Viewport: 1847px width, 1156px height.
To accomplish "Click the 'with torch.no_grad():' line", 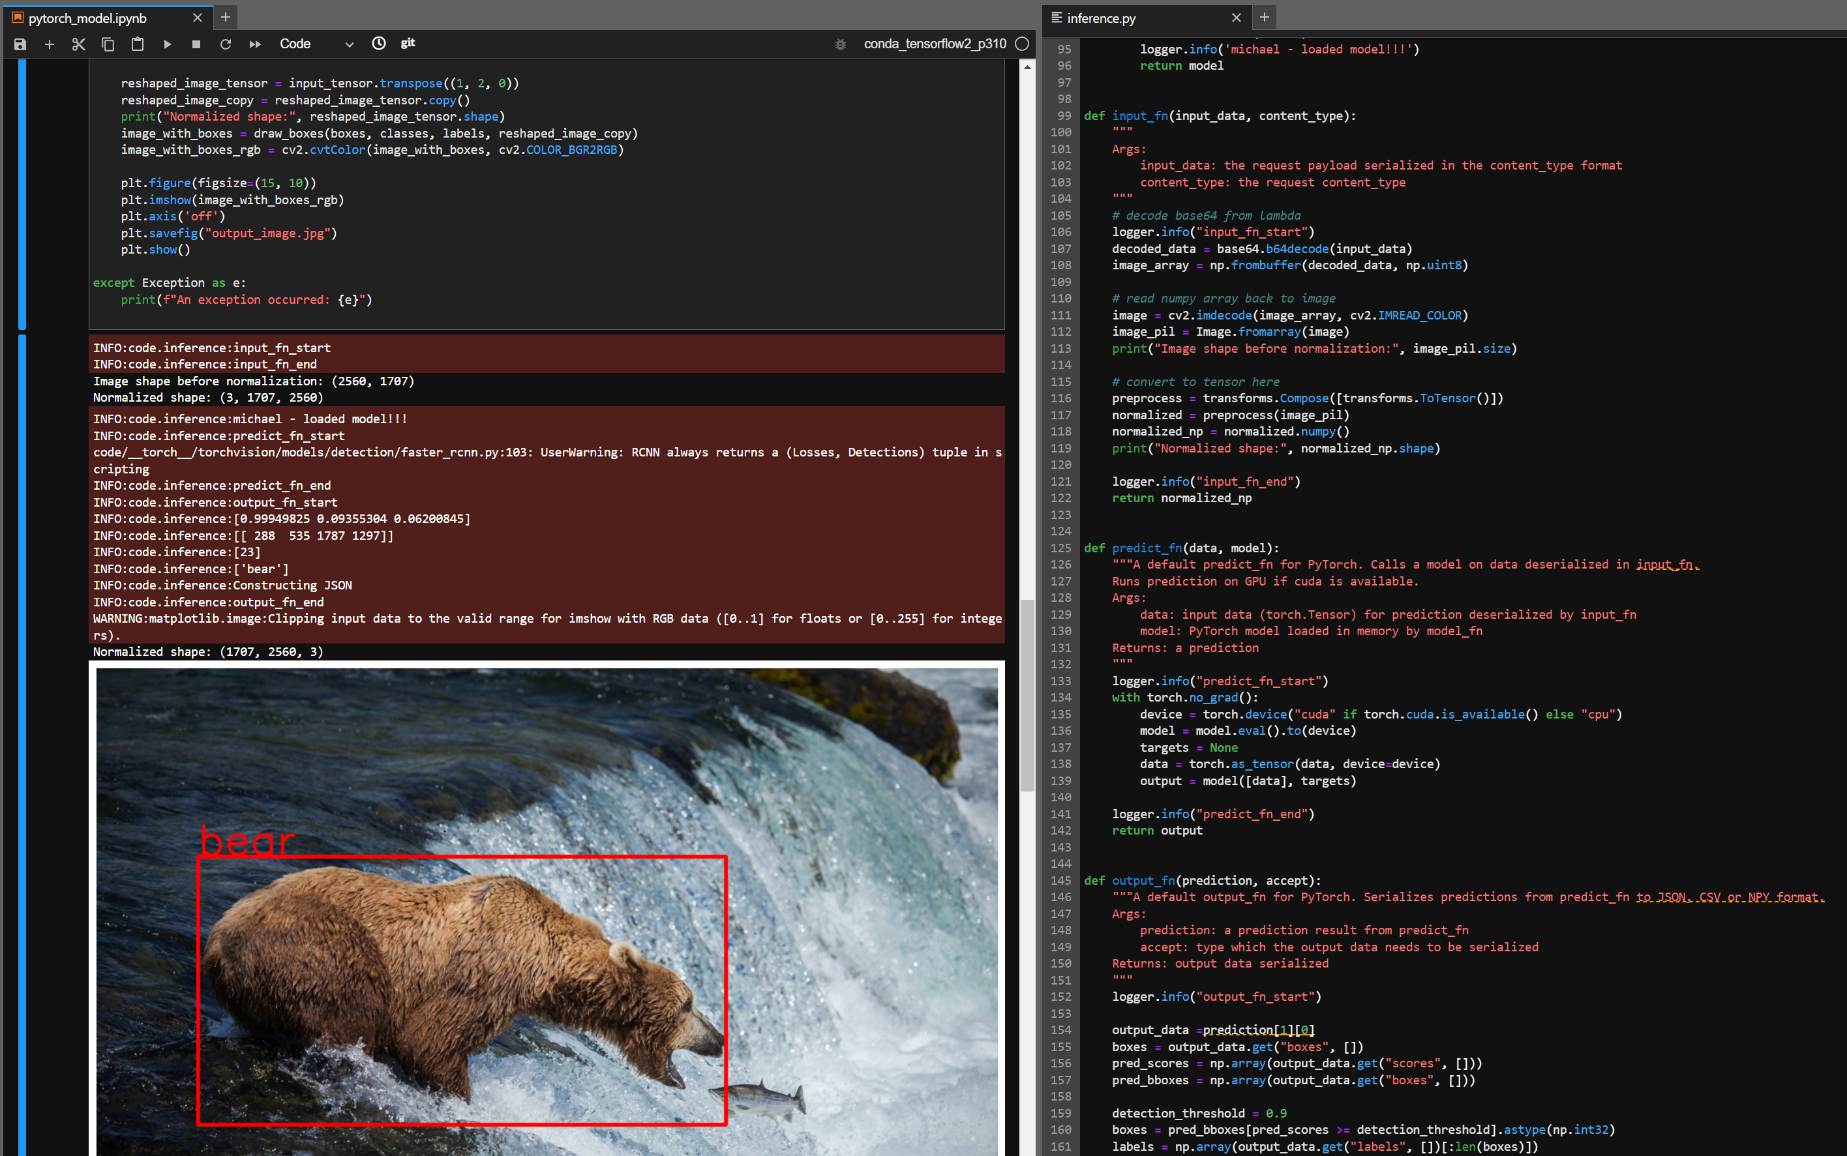I will [x=1184, y=698].
